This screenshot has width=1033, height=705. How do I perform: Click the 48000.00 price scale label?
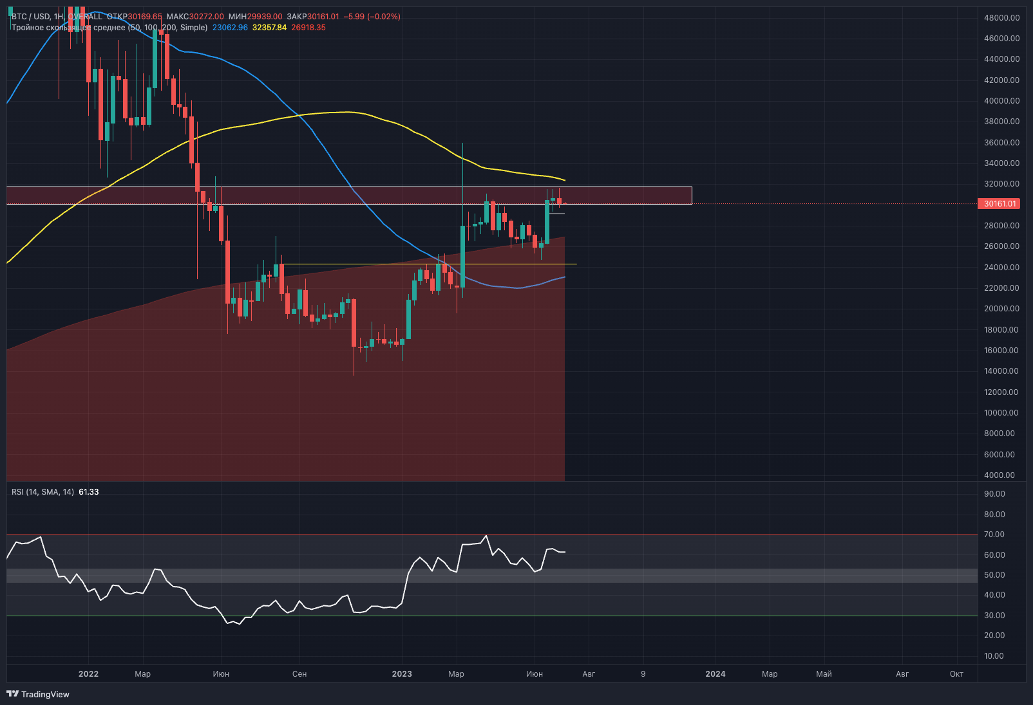point(1001,18)
